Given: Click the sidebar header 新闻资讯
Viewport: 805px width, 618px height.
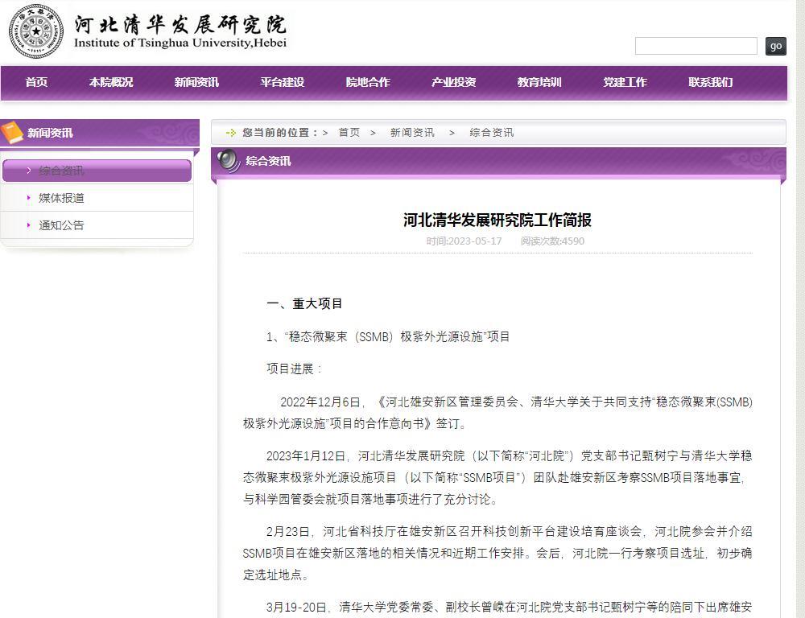Looking at the screenshot, I should pyautogui.click(x=50, y=133).
